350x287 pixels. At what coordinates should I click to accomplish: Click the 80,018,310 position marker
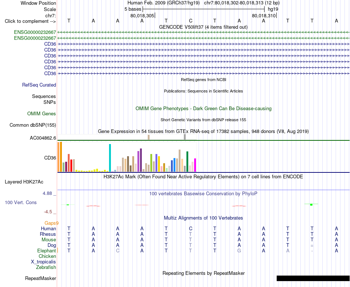point(264,15)
